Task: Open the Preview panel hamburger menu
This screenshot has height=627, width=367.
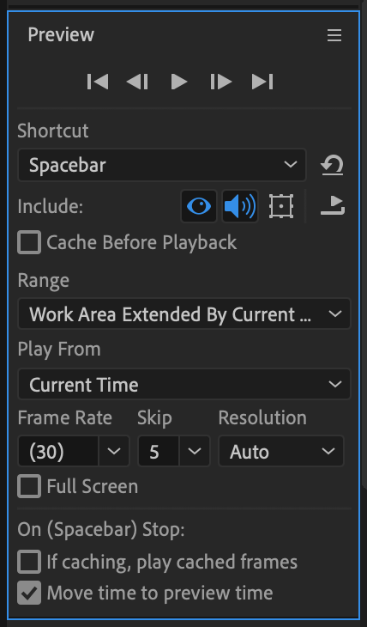Action: coord(334,35)
